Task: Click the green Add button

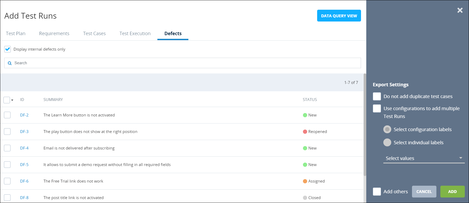Action: pyautogui.click(x=452, y=192)
